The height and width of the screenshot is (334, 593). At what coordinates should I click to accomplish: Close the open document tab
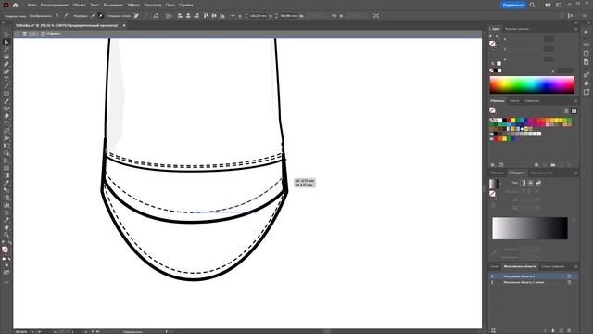(x=124, y=25)
